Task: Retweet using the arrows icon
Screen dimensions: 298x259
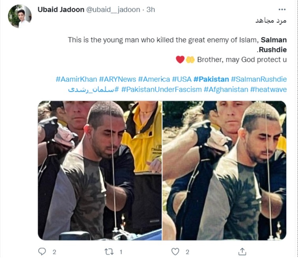Action: [x=109, y=252]
